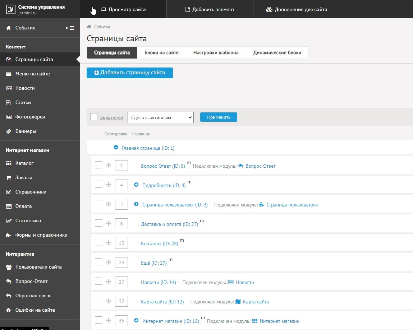
Task: Click the monitor icon of Просмотр сайта
Action: pyautogui.click(x=104, y=9)
